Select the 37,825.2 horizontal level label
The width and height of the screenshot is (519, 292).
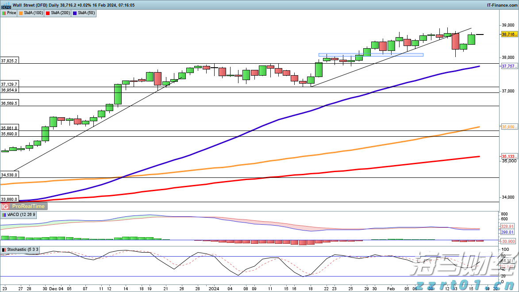coord(9,61)
